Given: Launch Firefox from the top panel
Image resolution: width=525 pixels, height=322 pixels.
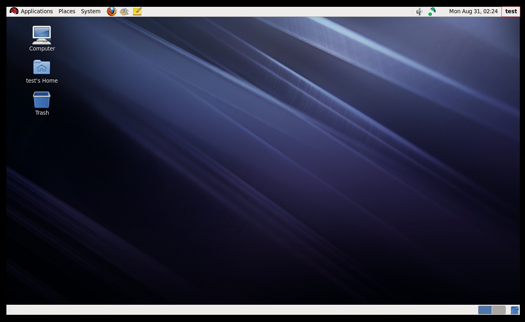Looking at the screenshot, I should 111,11.
